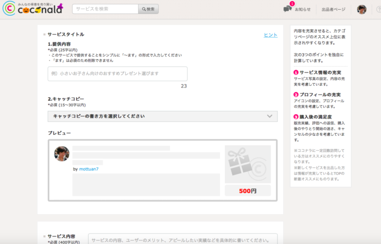Go to 出品者ページ
This screenshot has width=381, height=244.
[x=333, y=9]
